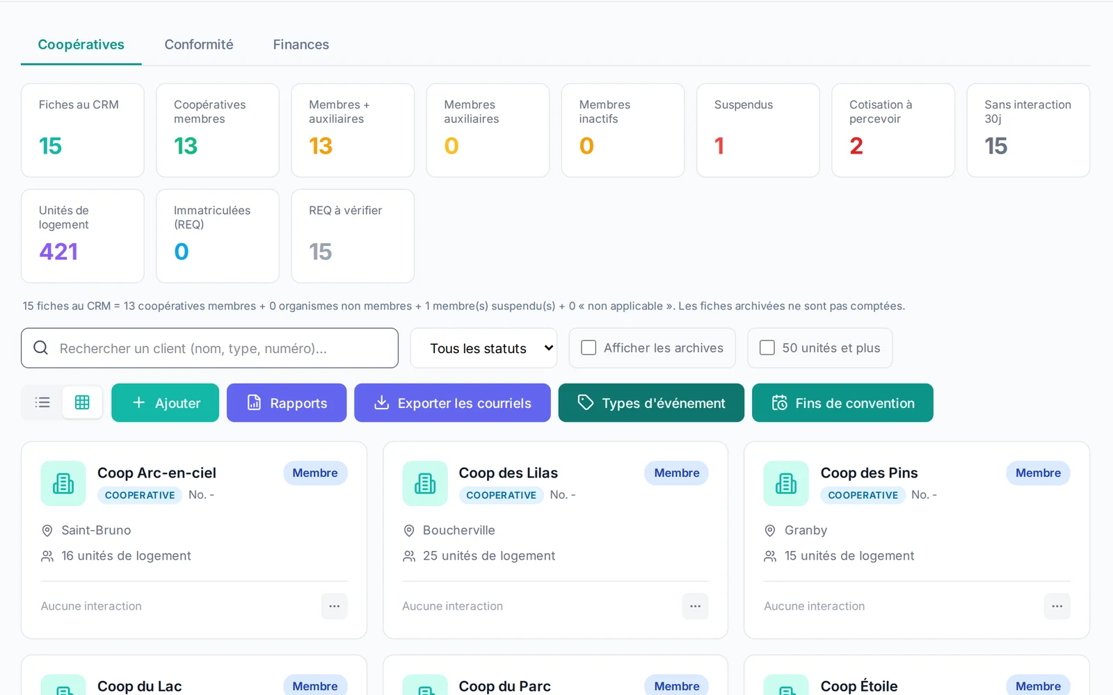Switch to the Finances tab

coord(301,44)
